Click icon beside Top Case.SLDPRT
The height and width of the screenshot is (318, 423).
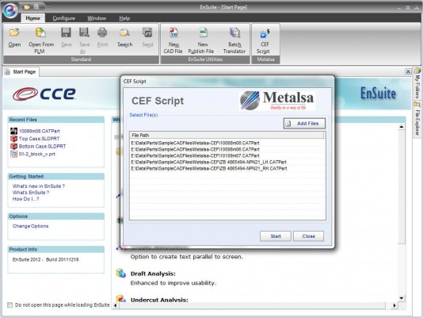[x=13, y=139]
